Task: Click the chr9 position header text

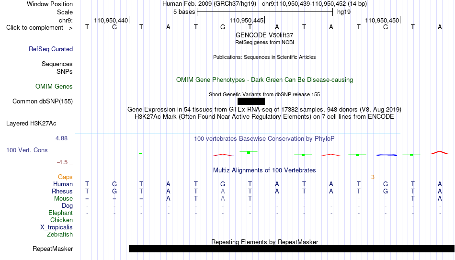Action: (x=314, y=4)
